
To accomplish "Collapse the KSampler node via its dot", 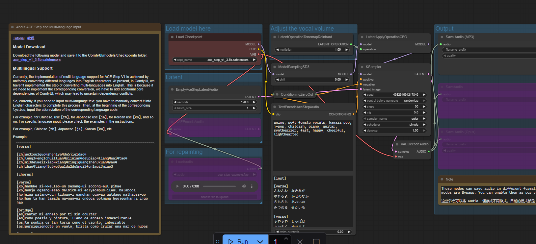I will (x=362, y=67).
